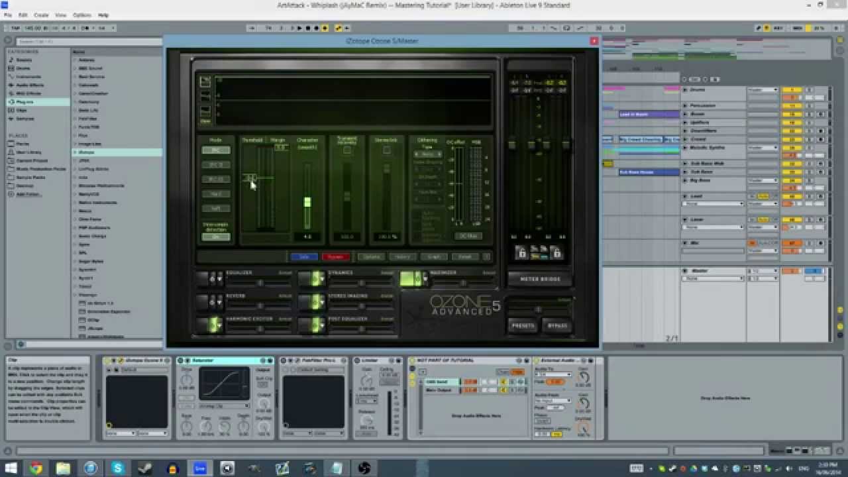This screenshot has width=848, height=477.
Task: Click the Graph button in Ozone
Action: (434, 256)
